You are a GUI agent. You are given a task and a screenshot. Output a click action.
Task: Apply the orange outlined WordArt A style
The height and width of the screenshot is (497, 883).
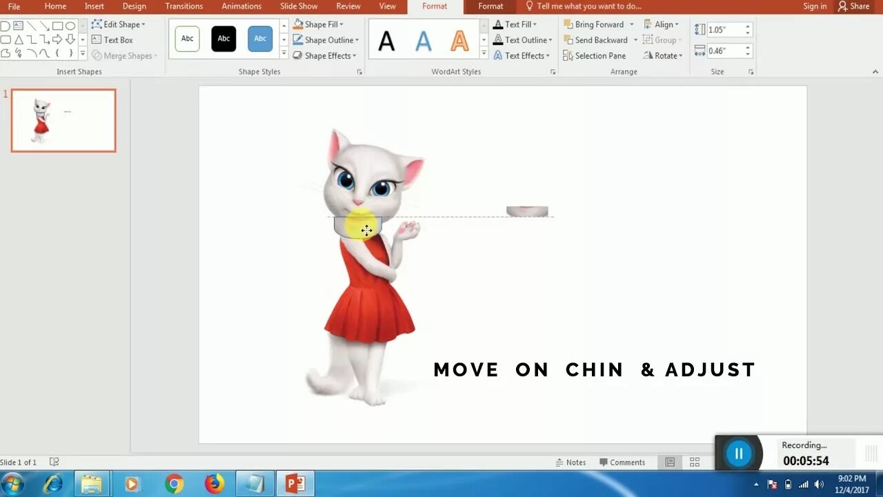[459, 41]
